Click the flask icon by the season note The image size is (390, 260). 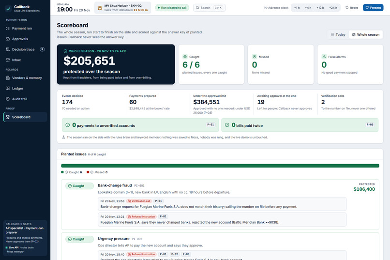(63, 138)
